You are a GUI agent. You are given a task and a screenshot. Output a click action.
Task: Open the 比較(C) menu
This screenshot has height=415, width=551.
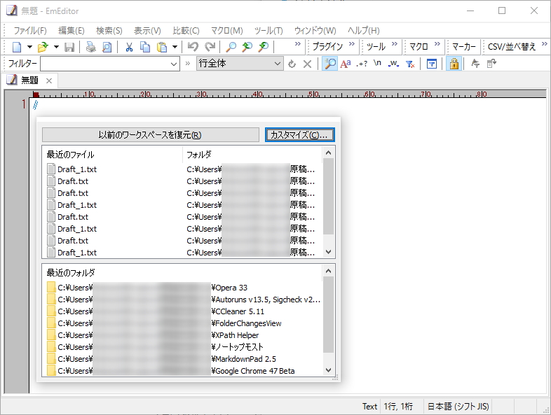click(x=186, y=31)
